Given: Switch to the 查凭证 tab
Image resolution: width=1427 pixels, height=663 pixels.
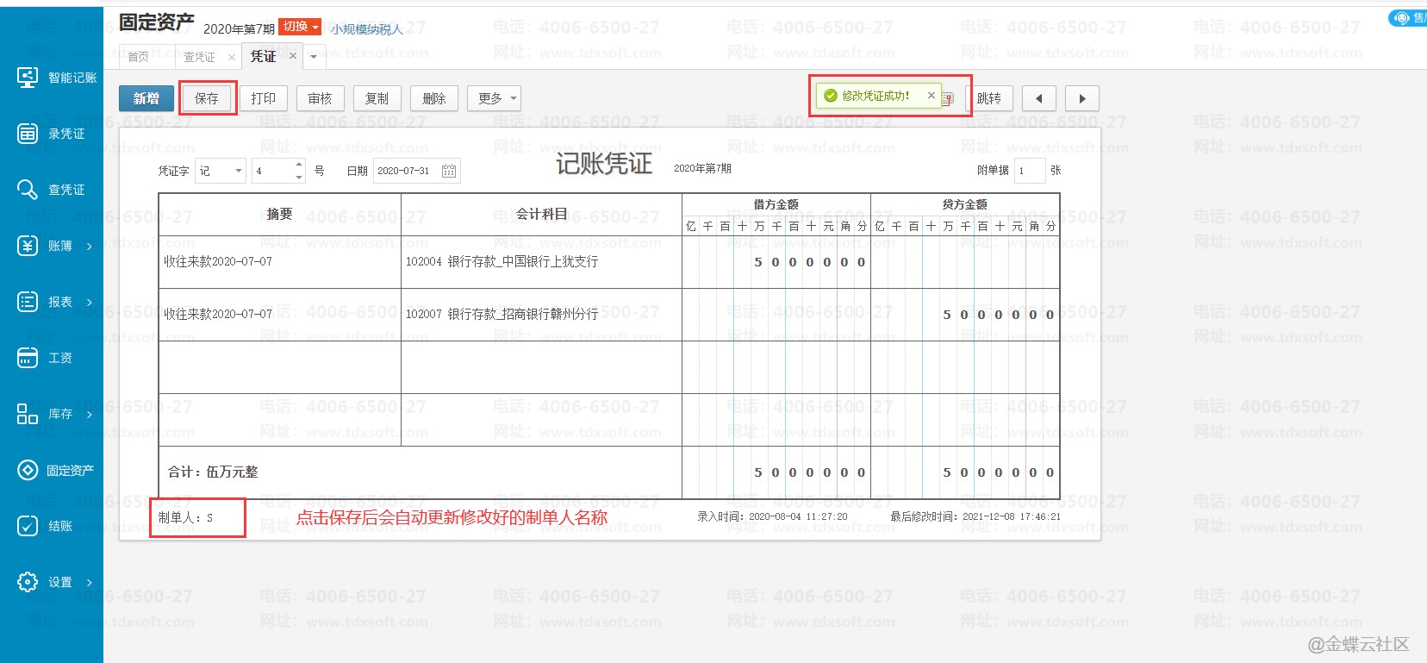Looking at the screenshot, I should coord(200,57).
